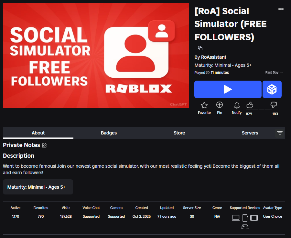The height and width of the screenshot is (238, 291).
Task: Open the filter icon next to Servers
Action: [x=280, y=133]
